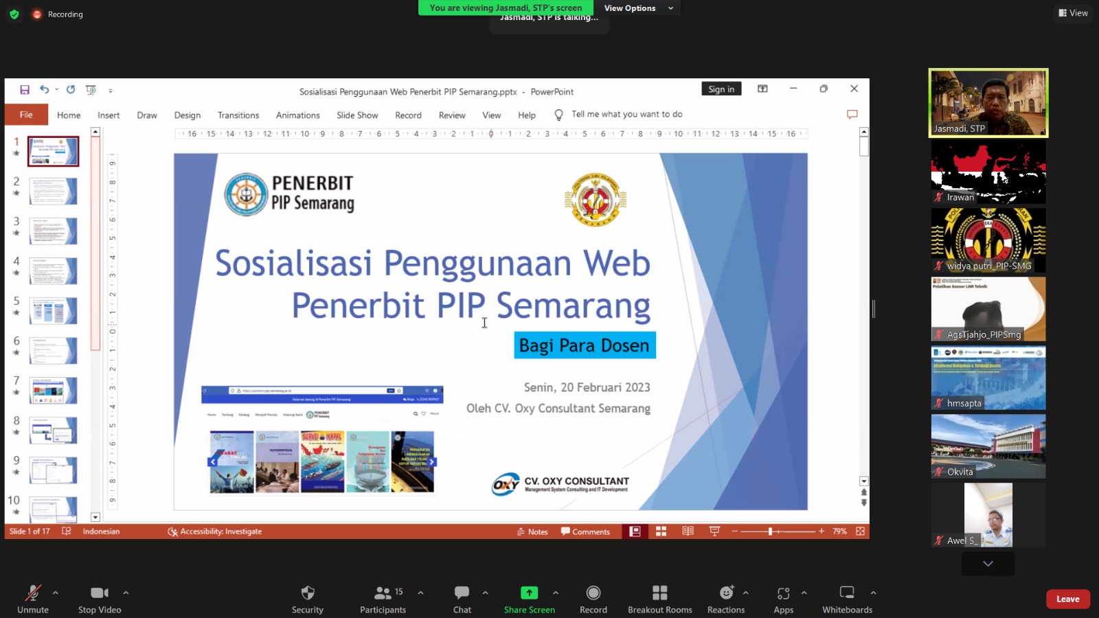Click the green Share Screen button
Image resolution: width=1099 pixels, height=618 pixels.
click(x=530, y=599)
